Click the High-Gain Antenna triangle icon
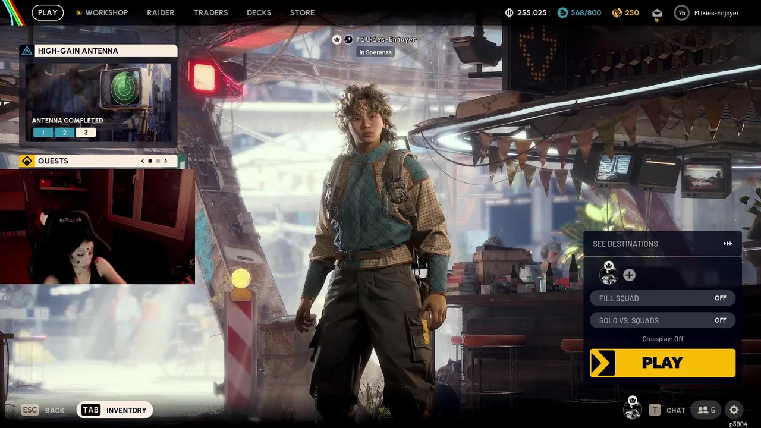Screen dimensions: 761x428 click(27, 51)
